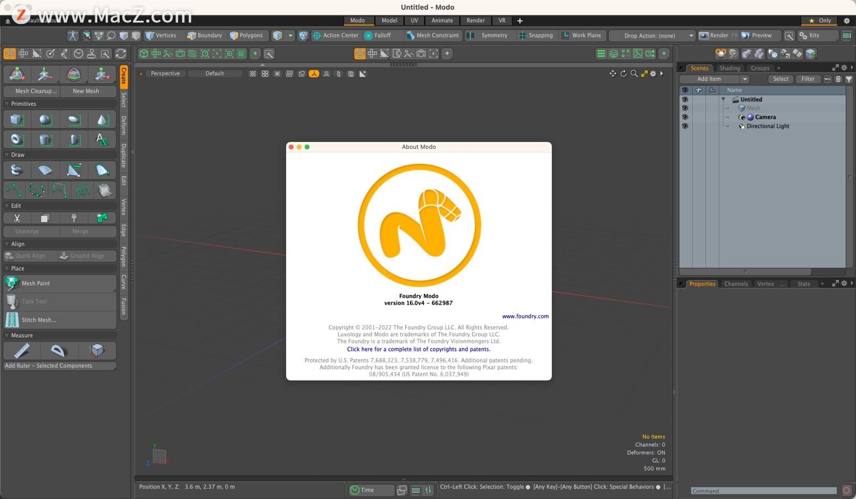
Task: Switch to UV layout tab
Action: (414, 21)
